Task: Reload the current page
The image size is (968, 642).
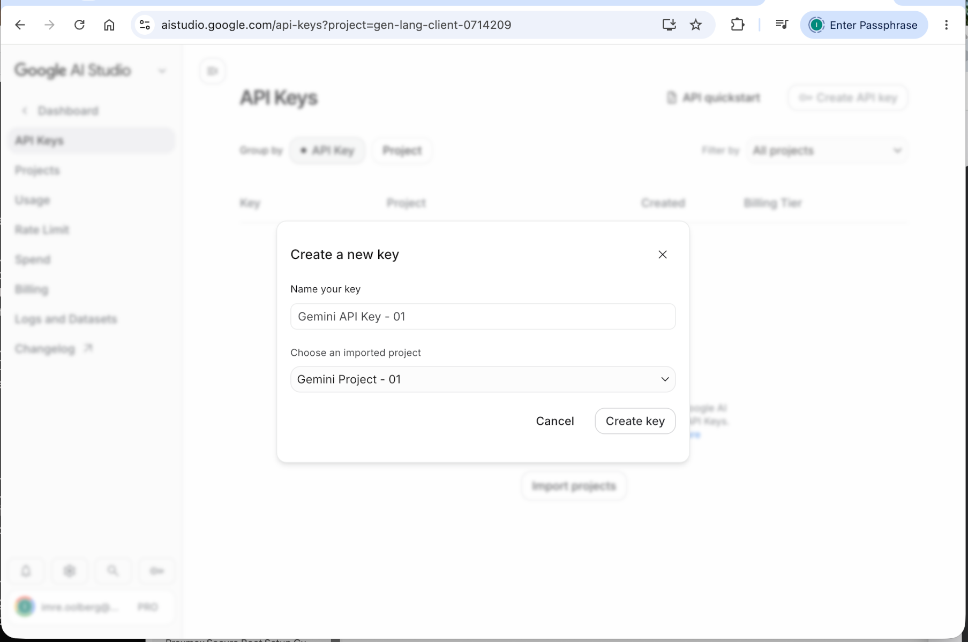Action: click(79, 25)
